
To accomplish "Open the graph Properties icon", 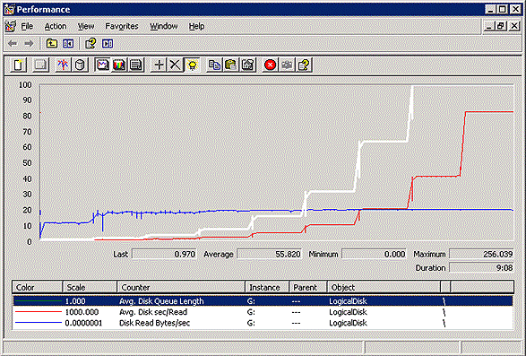I will coord(248,65).
